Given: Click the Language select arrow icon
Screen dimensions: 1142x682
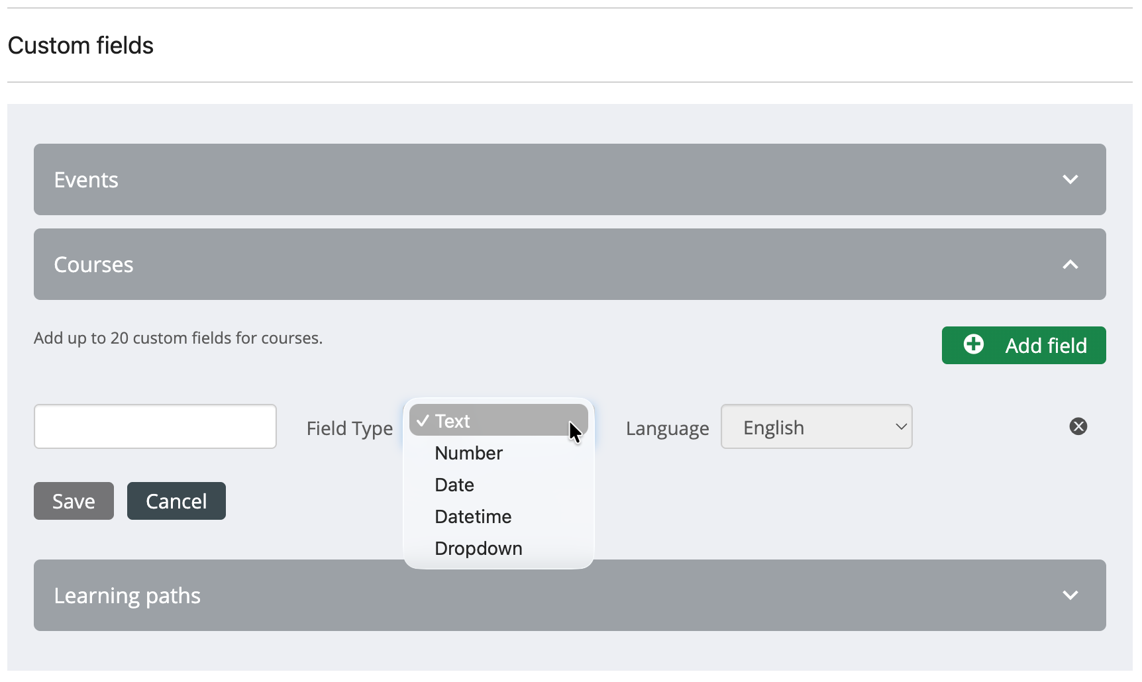Looking at the screenshot, I should [x=900, y=427].
